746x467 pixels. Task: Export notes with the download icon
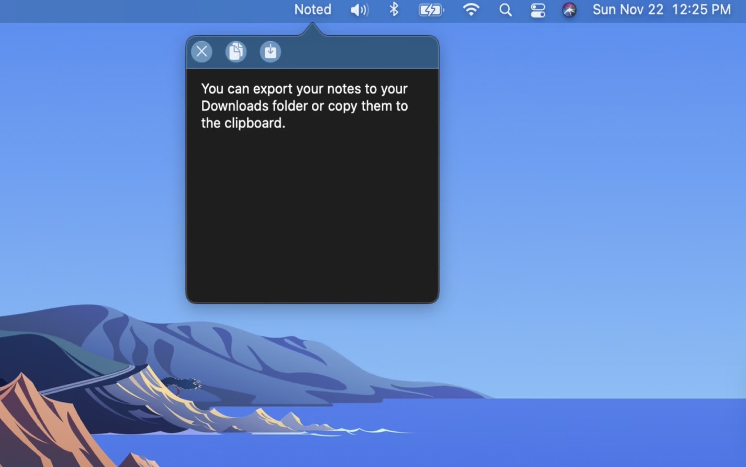point(270,52)
